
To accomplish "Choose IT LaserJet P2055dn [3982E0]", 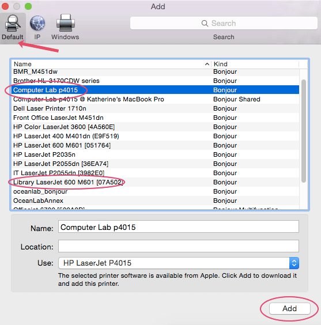I will (155, 173).
